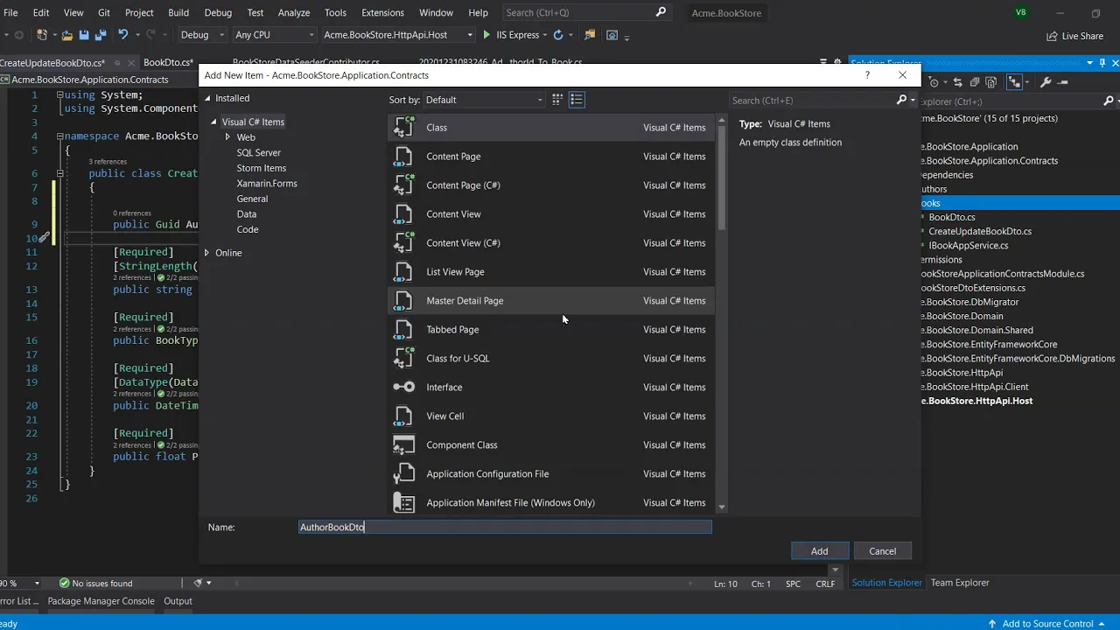This screenshot has width=1120, height=630.
Task: Click the New Project toolbar icon
Action: [41, 35]
